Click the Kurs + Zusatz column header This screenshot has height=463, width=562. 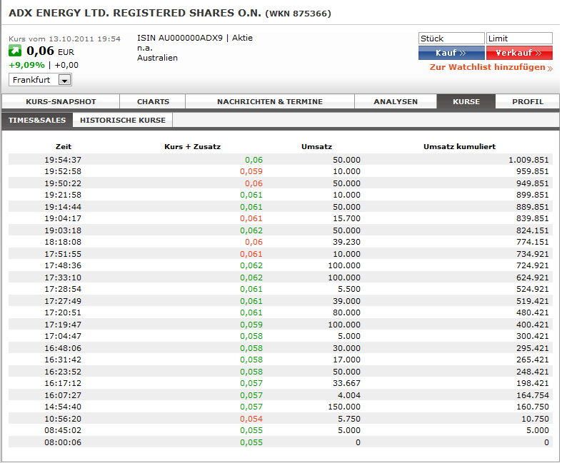[193, 146]
